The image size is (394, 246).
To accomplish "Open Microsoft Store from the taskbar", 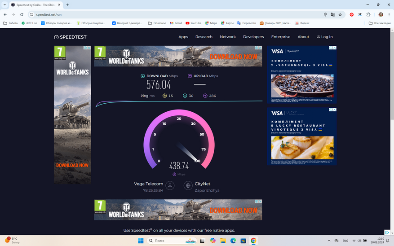I will click(x=243, y=241).
